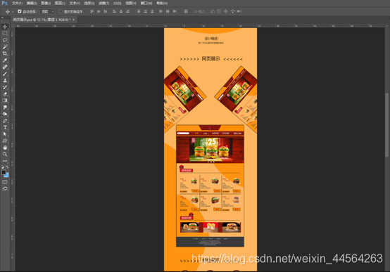Close the 网页展示.psd document tab
Image resolution: width=390 pixels, height=272 pixels.
74,20
